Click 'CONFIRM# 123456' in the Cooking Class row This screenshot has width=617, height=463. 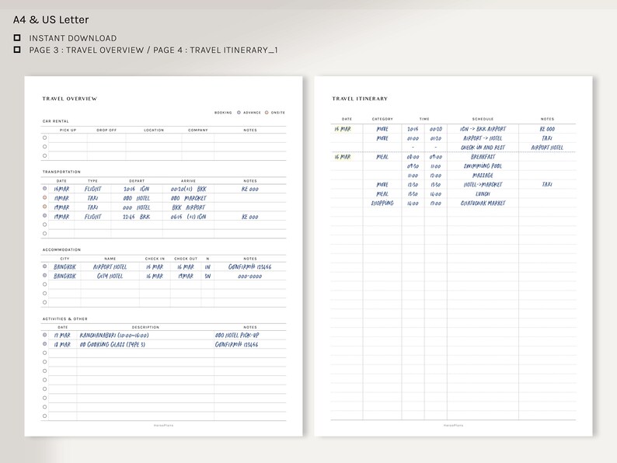click(236, 345)
